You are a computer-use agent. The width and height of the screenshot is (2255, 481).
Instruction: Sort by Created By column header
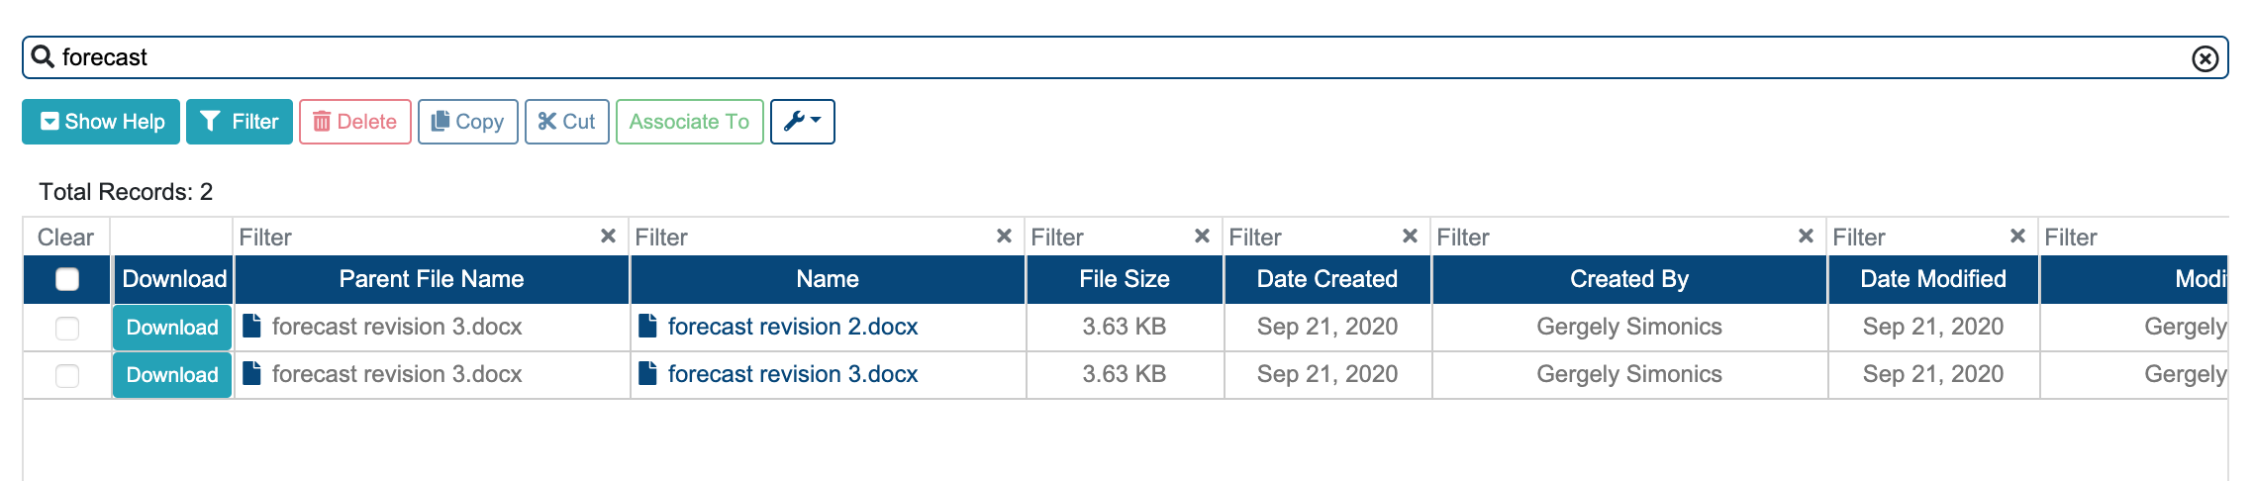1629,279
